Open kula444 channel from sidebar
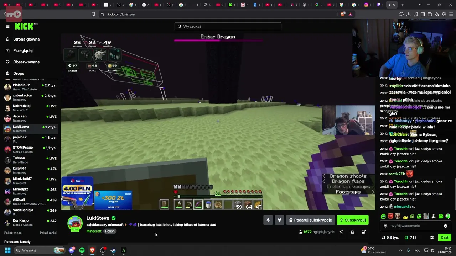 (x=30, y=170)
